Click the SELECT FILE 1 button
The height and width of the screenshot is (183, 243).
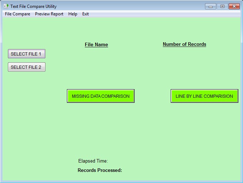26,54
